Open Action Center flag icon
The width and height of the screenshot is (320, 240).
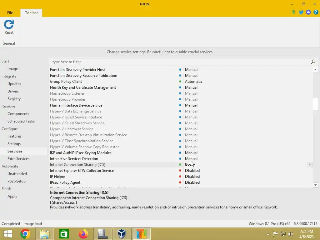(275, 234)
